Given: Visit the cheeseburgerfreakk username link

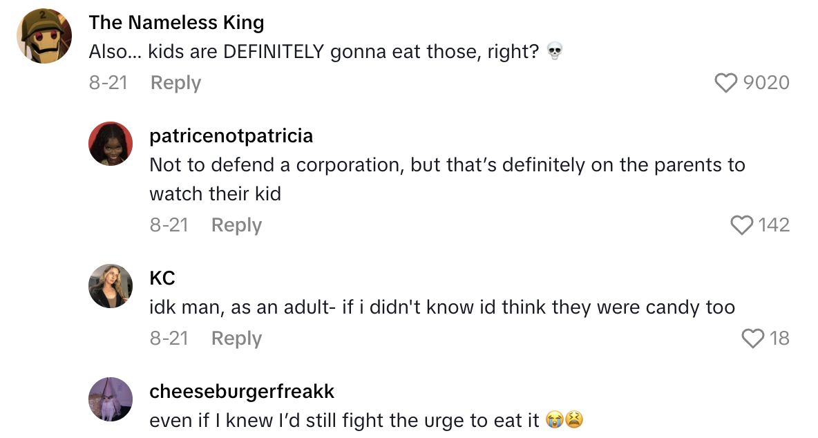Looking at the screenshot, I should [x=242, y=392].
